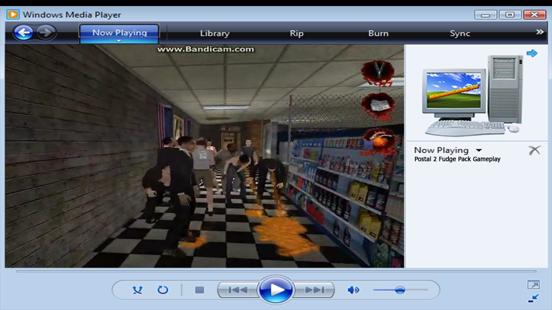The height and width of the screenshot is (310, 552).
Task: Click the Forward navigation arrow
Action: pos(46,32)
